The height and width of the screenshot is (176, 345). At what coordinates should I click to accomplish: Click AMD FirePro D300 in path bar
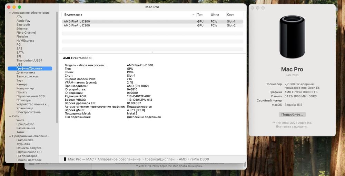(194, 159)
